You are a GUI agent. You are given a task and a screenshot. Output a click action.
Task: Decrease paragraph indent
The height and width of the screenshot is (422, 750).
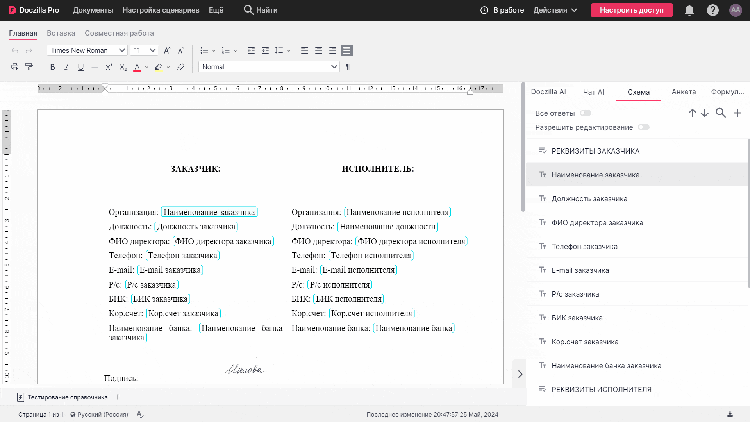point(251,50)
